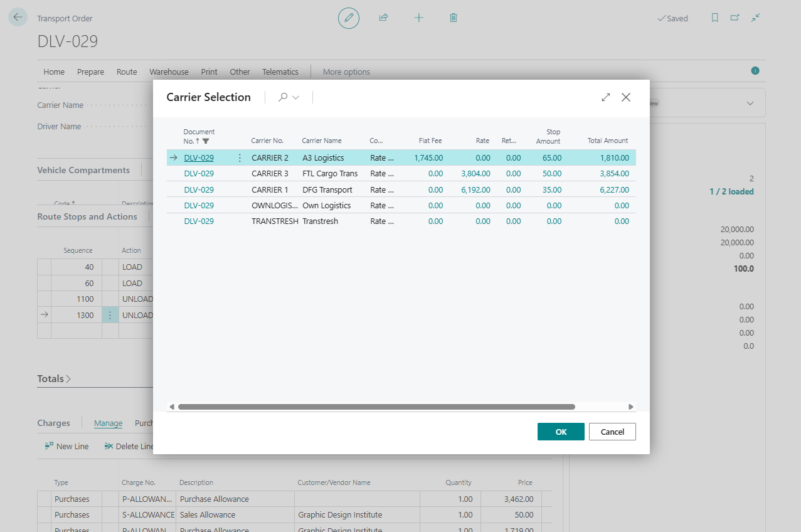Screen dimensions: 801x532
Task: Expand the Totals section
Action: point(54,379)
